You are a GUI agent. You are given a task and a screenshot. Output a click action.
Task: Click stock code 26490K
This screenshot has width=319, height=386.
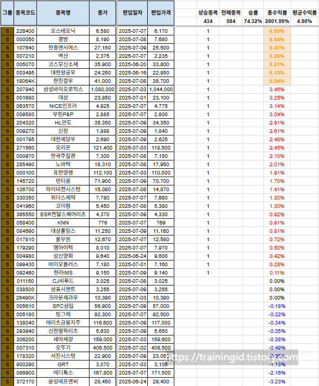(25, 298)
